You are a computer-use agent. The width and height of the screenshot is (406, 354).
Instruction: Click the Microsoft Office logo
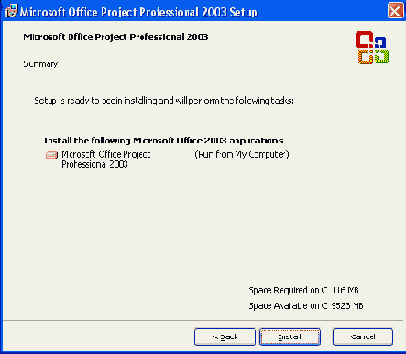372,48
